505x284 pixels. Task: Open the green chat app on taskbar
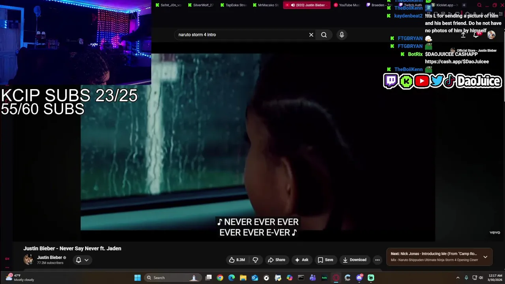[371, 278]
